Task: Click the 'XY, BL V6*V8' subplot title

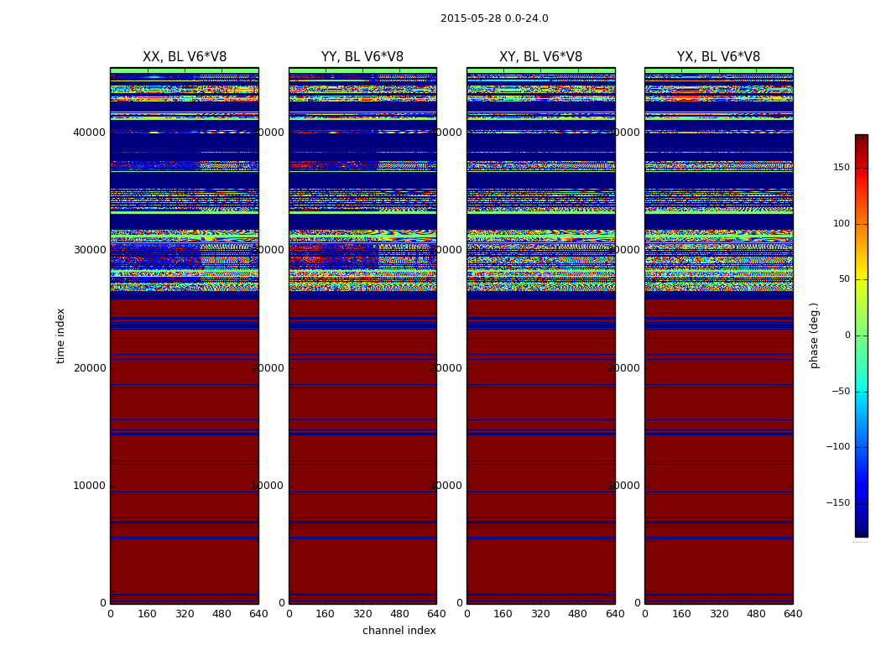Action: 540,57
